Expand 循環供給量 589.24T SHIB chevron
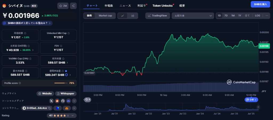Viewport: 273px width, 120px height. point(70,75)
